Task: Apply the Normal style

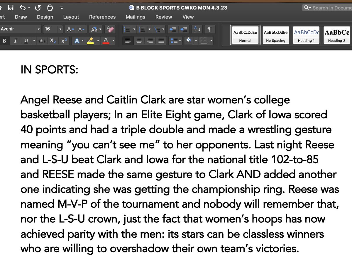Action: tap(245, 35)
